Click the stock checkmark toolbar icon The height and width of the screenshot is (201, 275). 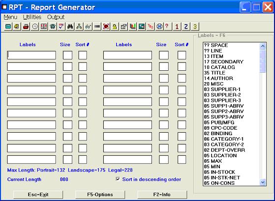pos(61,27)
